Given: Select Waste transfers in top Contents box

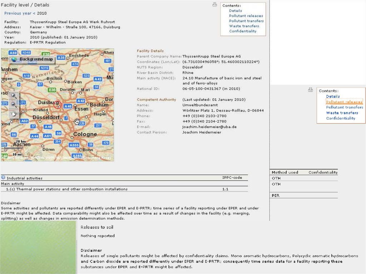Looking at the screenshot, I should (244, 26).
